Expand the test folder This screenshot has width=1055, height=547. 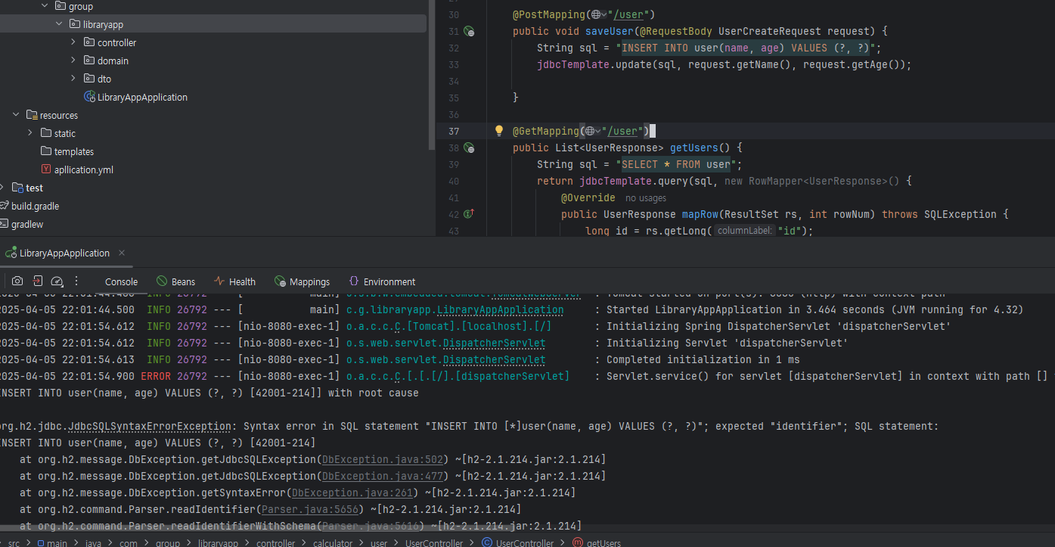coord(2,188)
